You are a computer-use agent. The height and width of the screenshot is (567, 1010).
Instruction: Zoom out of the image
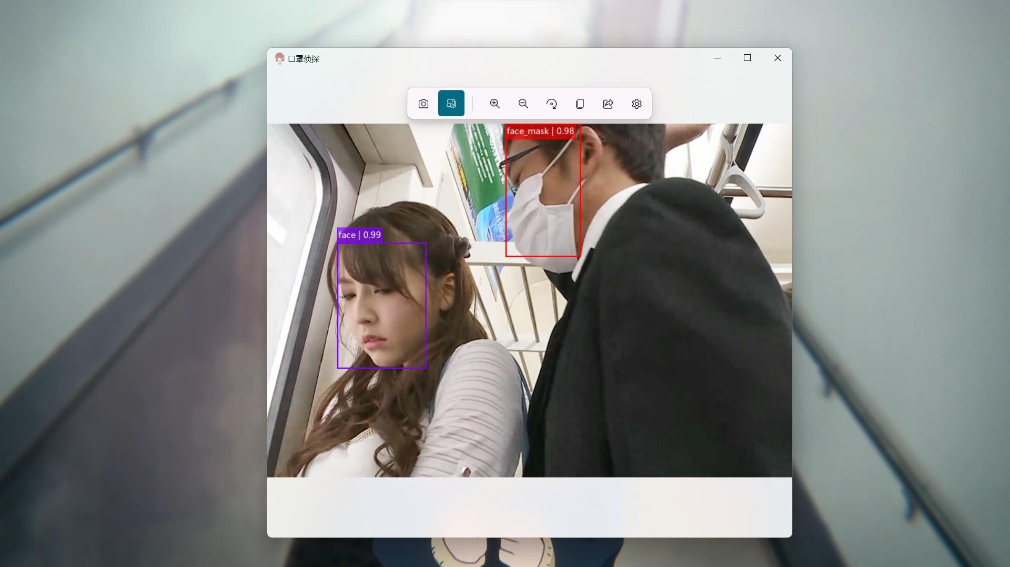tap(523, 104)
